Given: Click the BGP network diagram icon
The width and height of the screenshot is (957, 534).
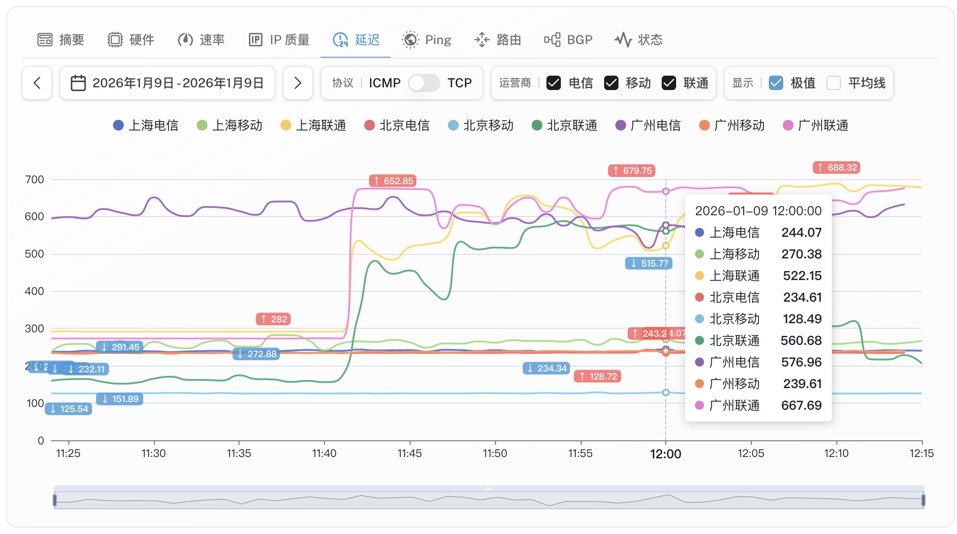Looking at the screenshot, I should tap(553, 40).
